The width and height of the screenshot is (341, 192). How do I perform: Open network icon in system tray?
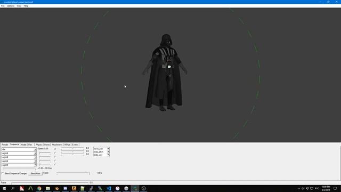coord(312,188)
